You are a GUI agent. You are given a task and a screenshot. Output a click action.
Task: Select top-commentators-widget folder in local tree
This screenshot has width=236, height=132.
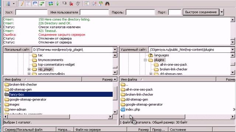56,65
